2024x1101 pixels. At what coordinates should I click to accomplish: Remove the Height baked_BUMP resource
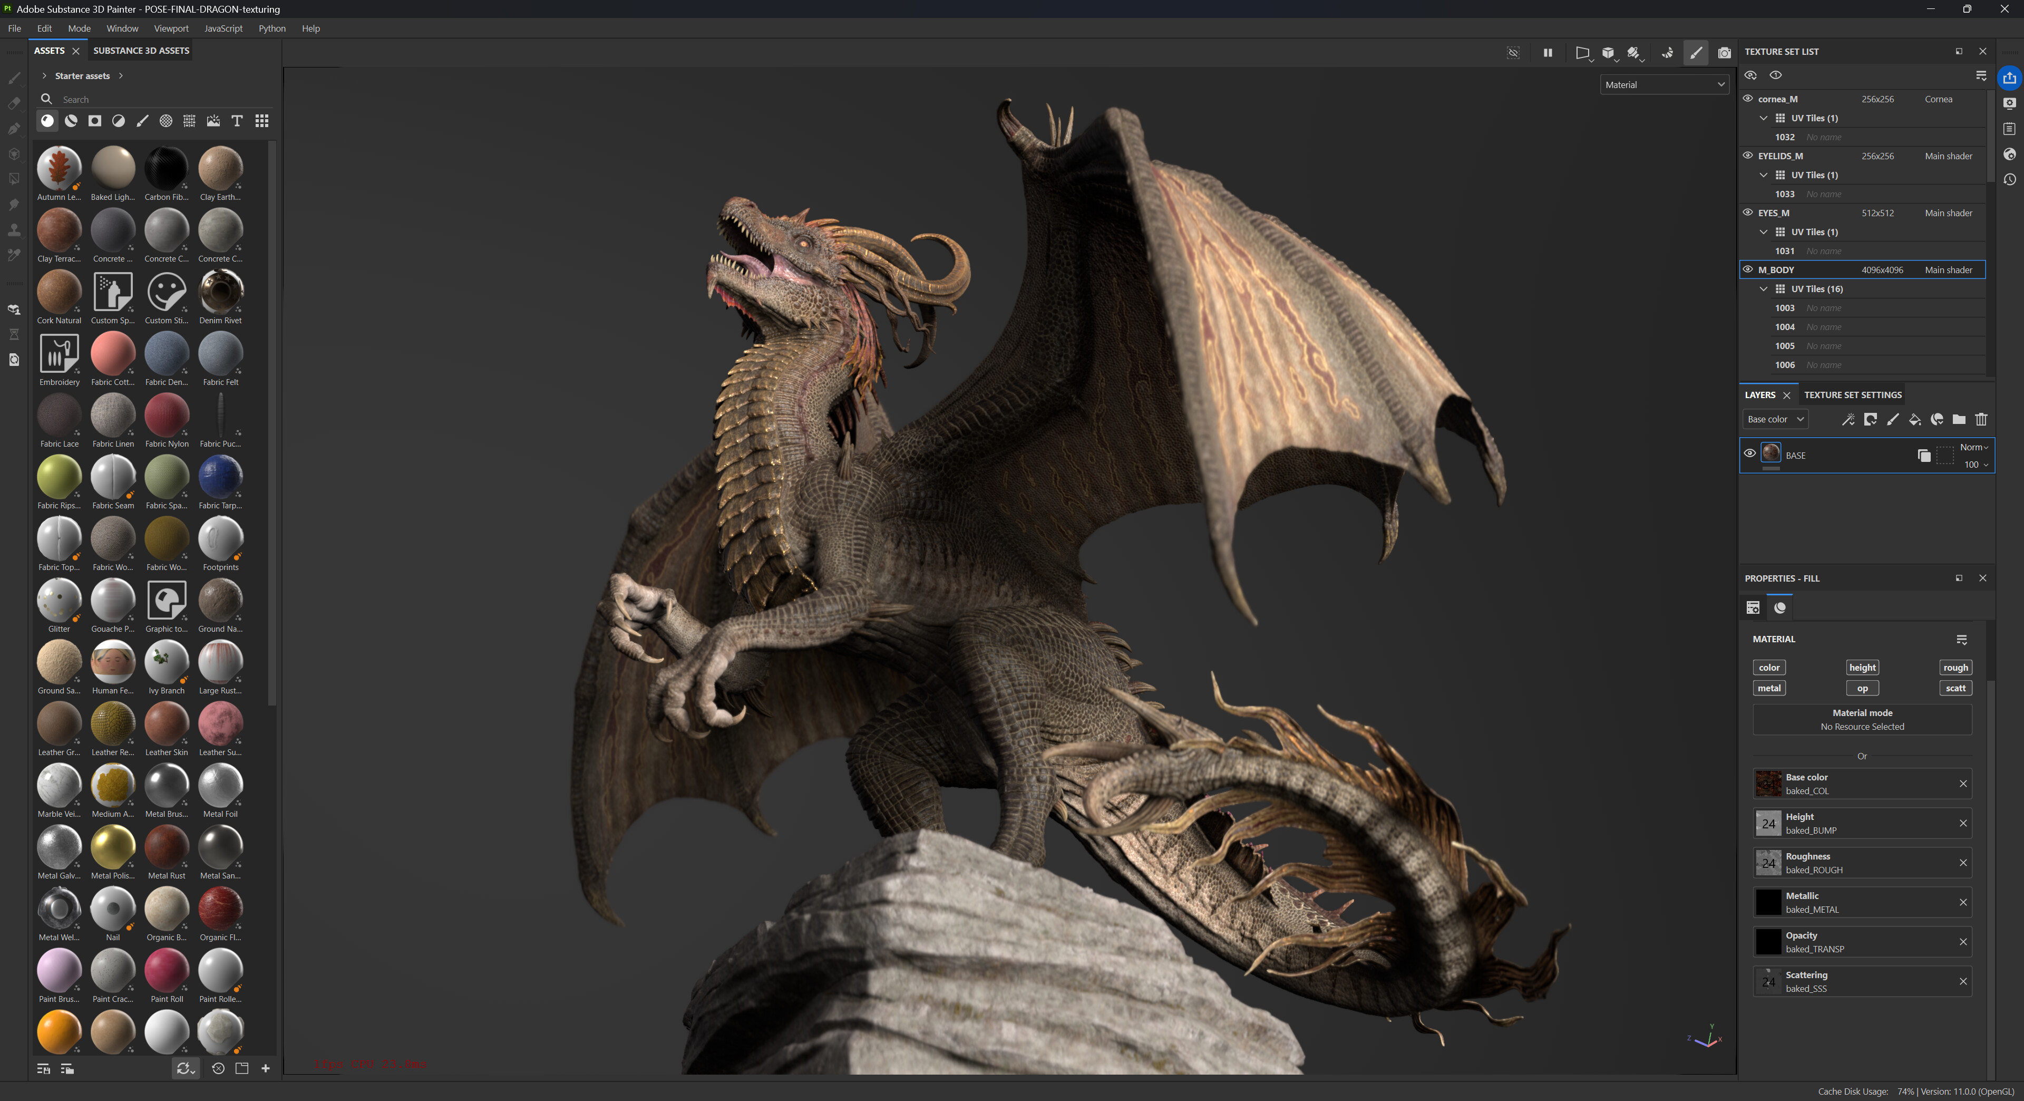tap(1963, 823)
